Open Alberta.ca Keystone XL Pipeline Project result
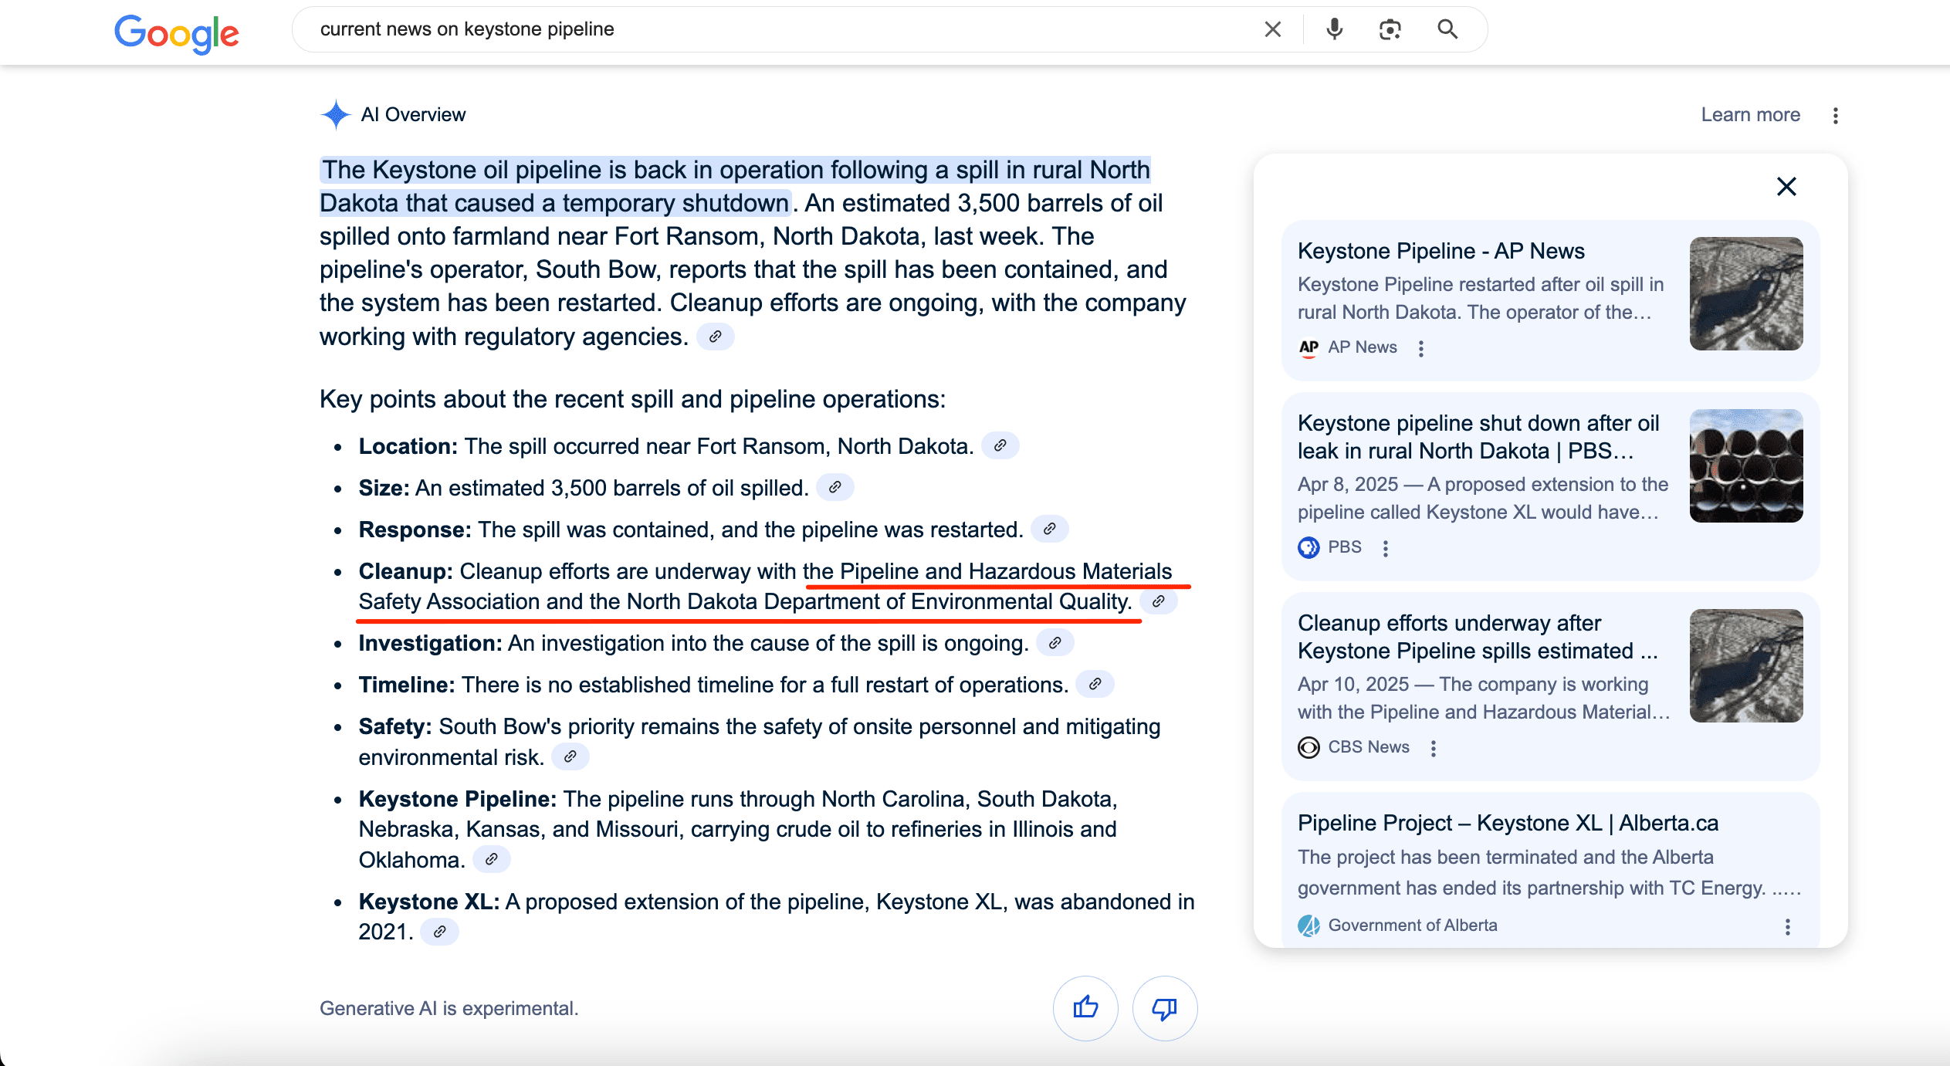This screenshot has width=1950, height=1066. click(1507, 823)
